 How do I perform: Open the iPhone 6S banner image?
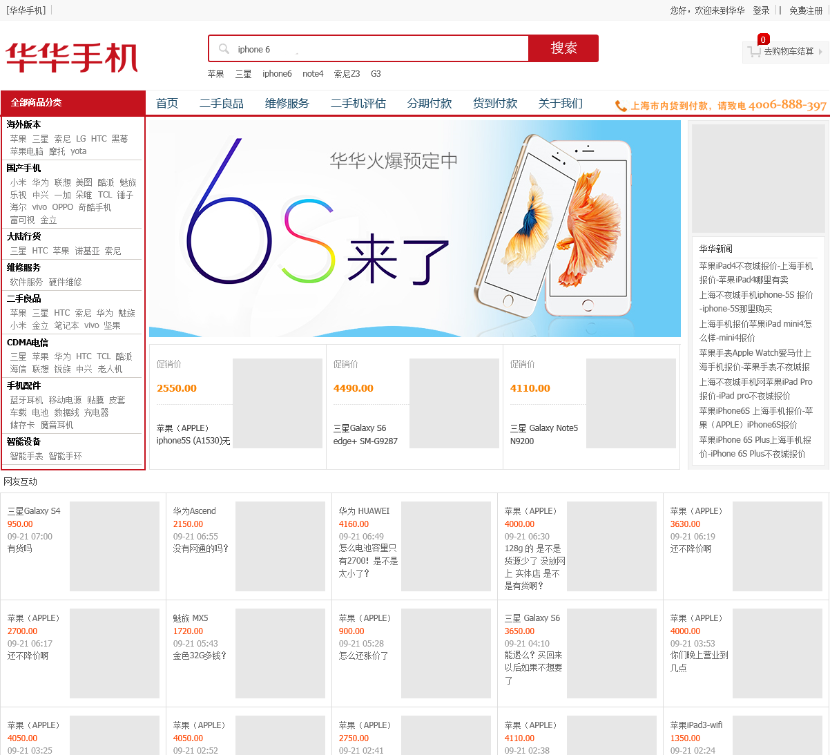[x=415, y=229]
